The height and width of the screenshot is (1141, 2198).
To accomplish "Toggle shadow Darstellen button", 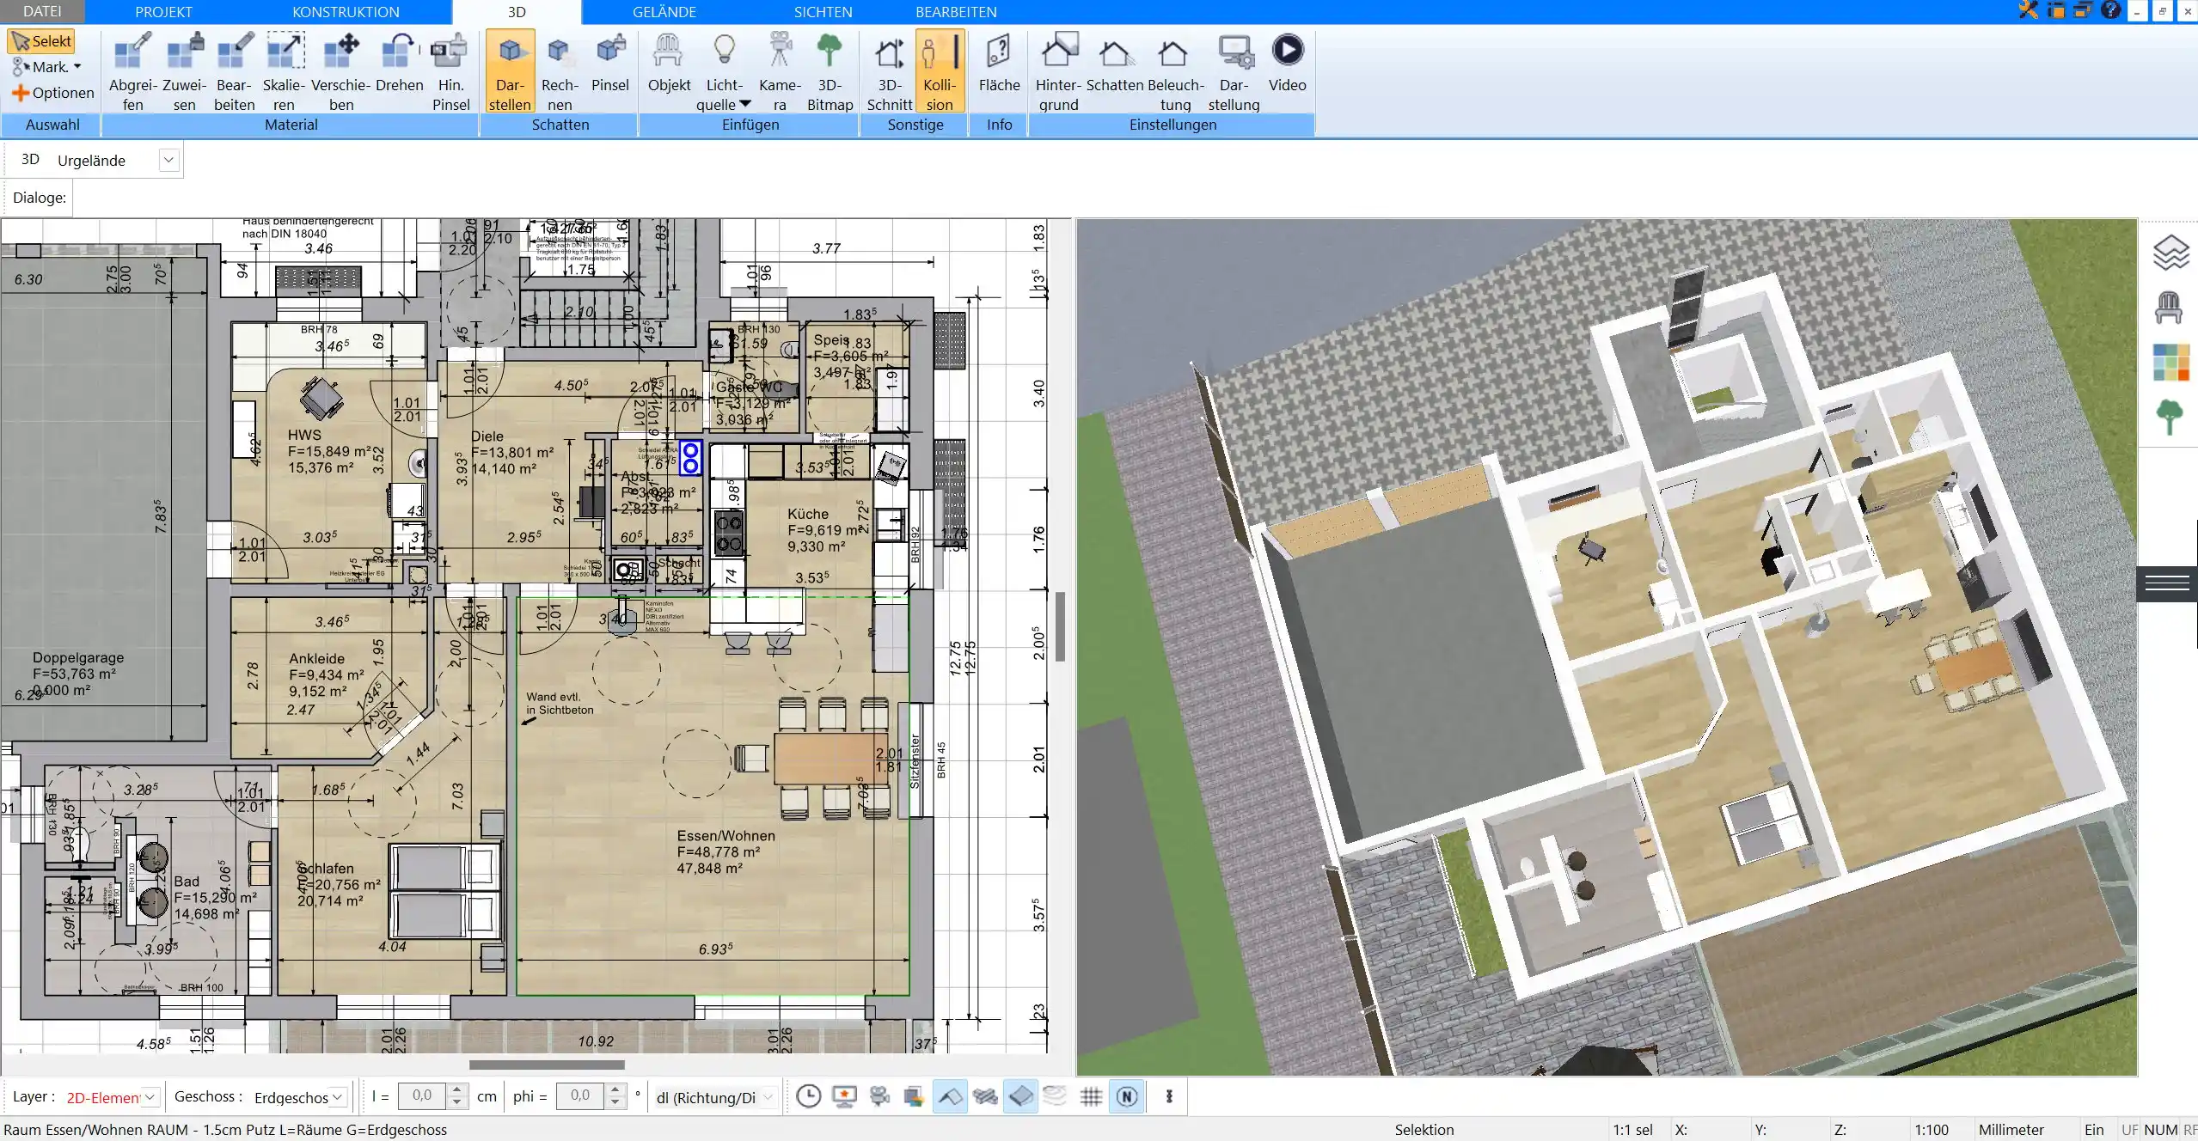I will [510, 71].
